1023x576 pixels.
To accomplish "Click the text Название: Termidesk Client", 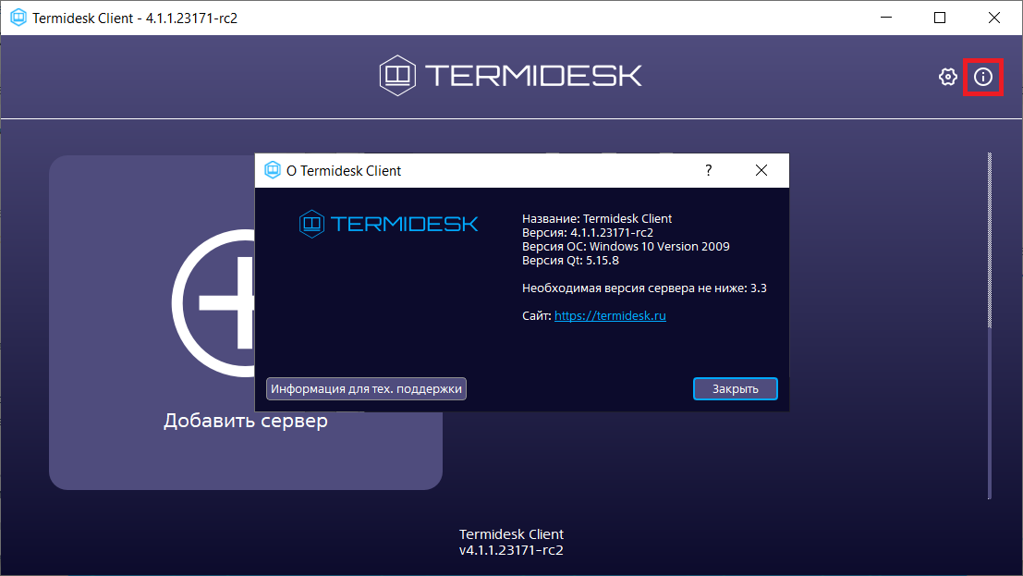I will [x=597, y=219].
